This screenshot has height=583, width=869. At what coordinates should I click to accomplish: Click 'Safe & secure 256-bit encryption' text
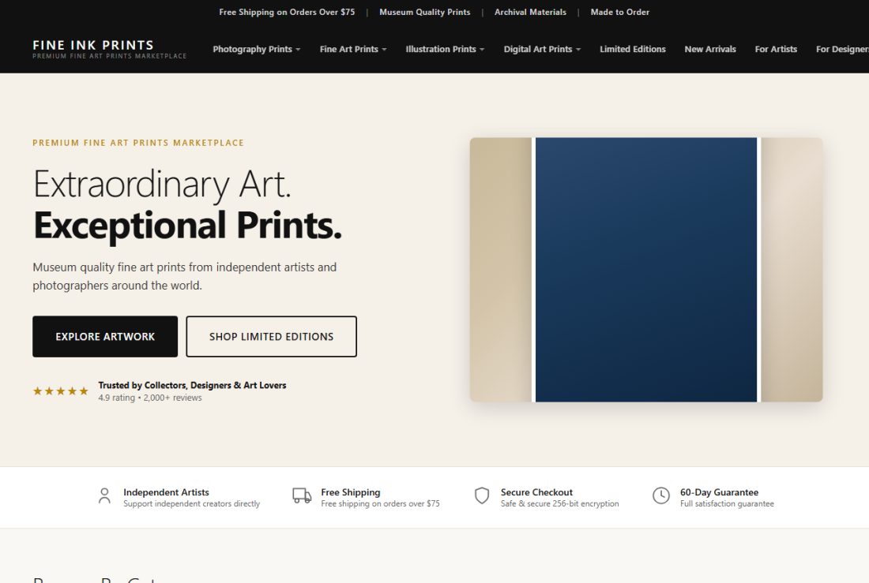560,504
